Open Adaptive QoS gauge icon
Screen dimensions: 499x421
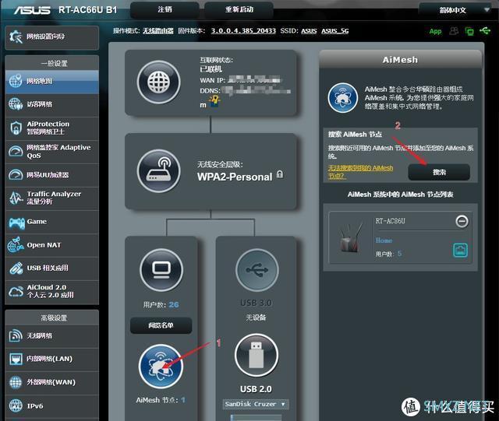coord(16,151)
